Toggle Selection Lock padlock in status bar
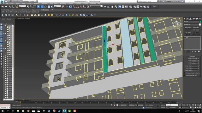The width and height of the screenshot is (202, 113). coord(114,105)
